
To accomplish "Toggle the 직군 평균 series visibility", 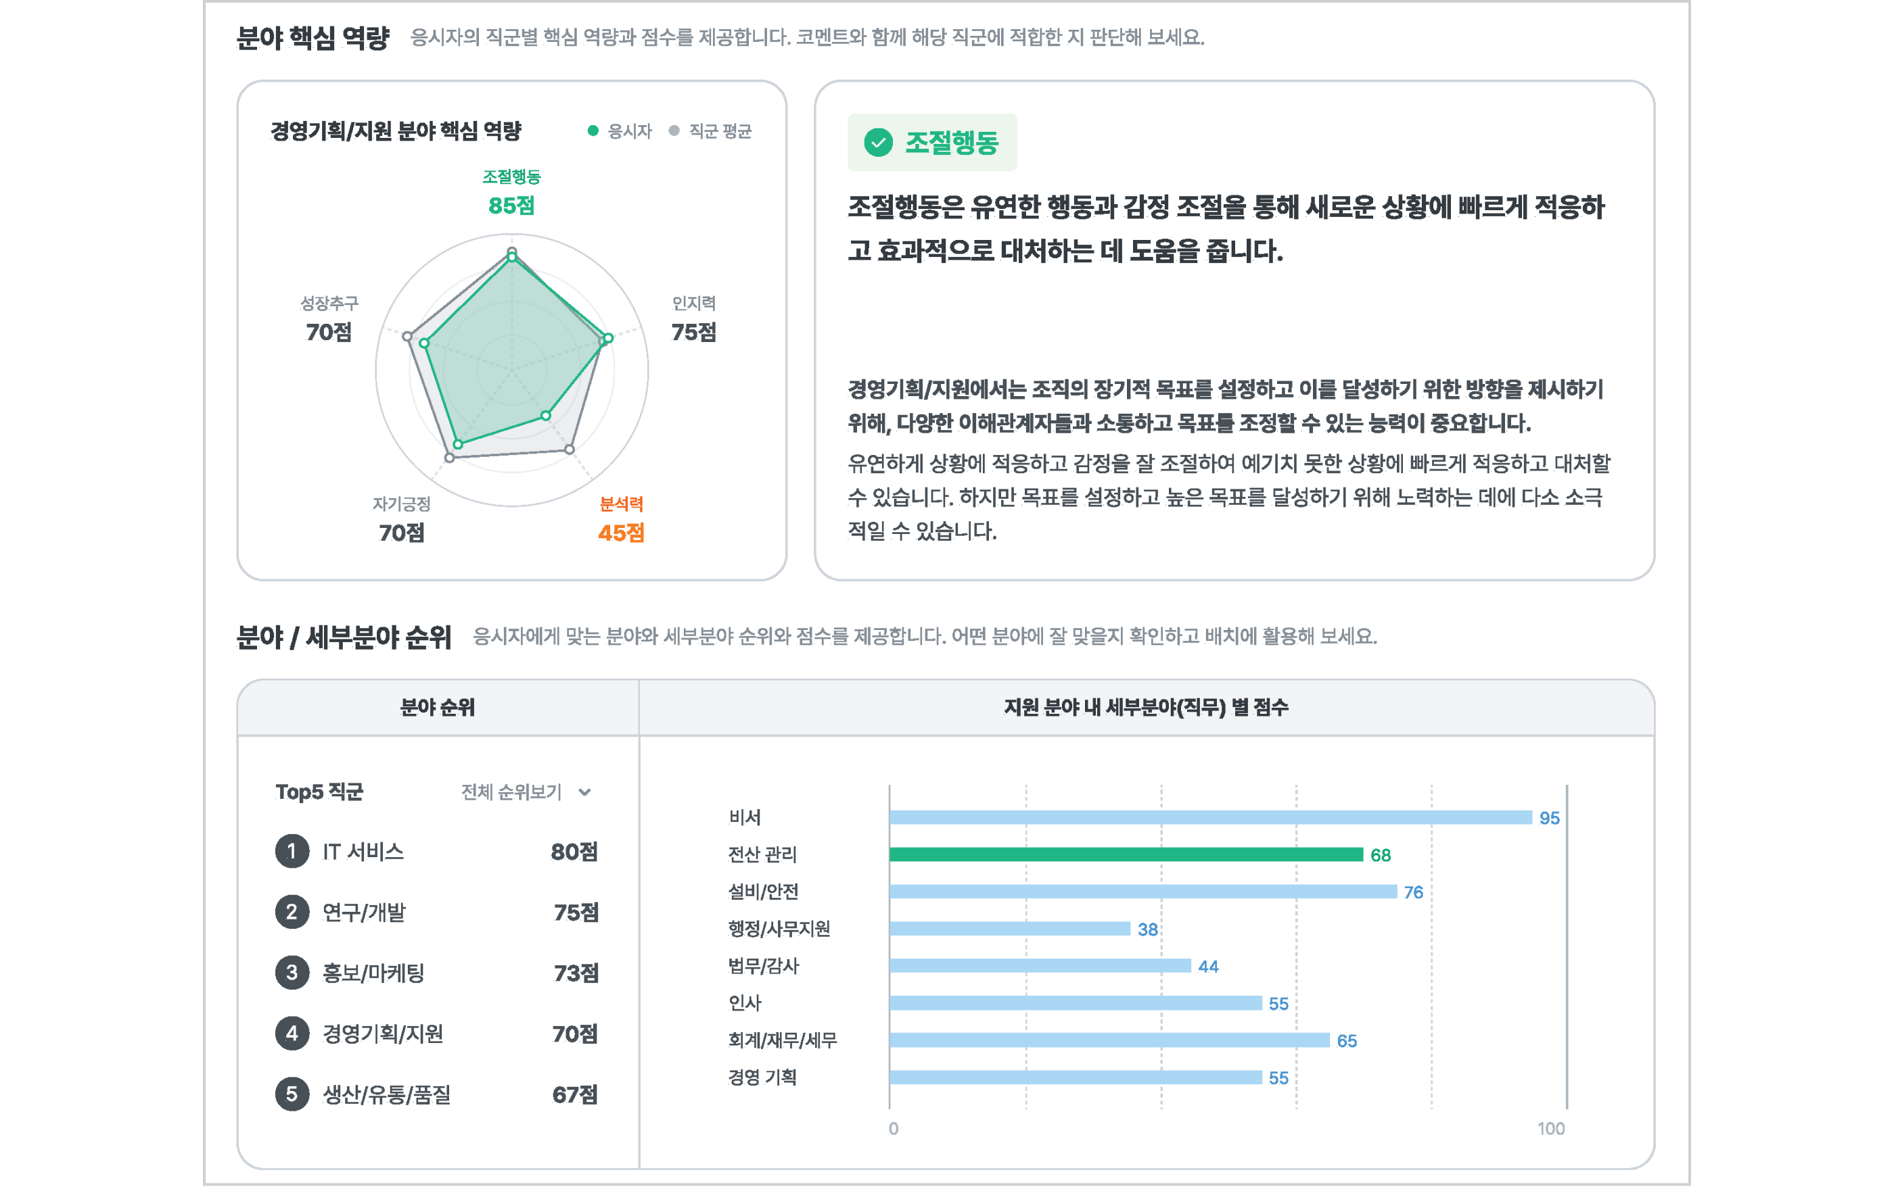I will [x=703, y=132].
